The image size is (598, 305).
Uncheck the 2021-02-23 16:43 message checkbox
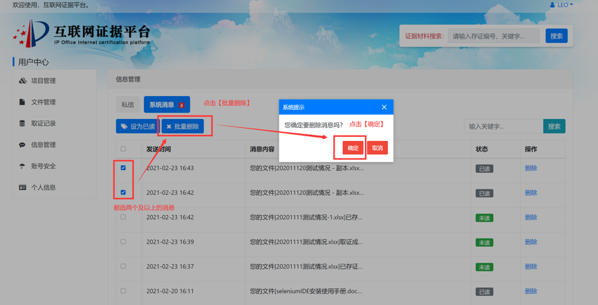click(x=124, y=168)
